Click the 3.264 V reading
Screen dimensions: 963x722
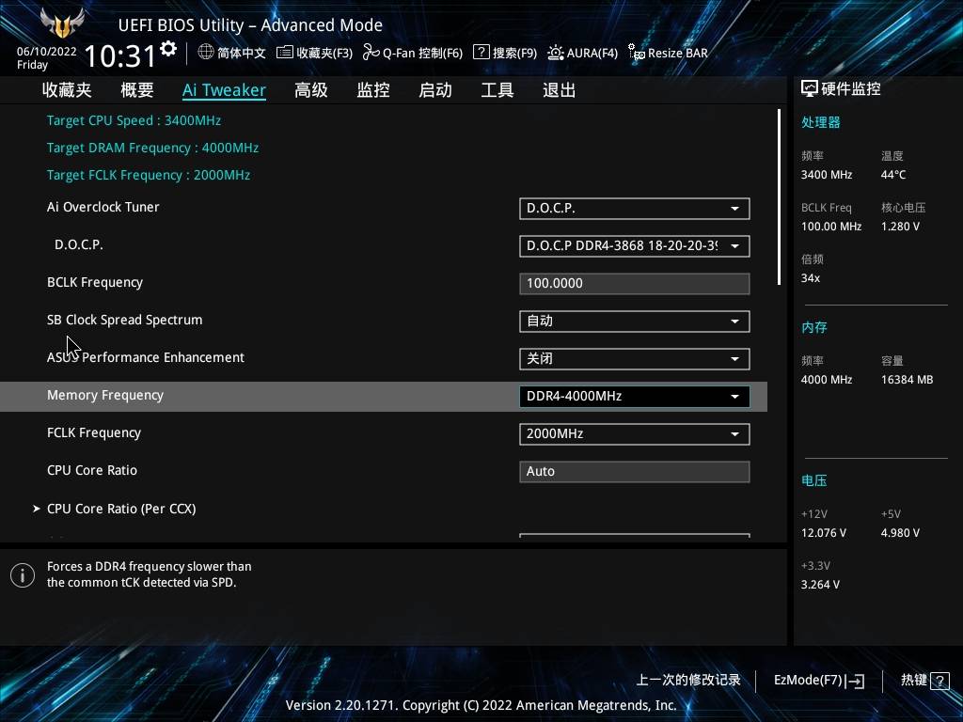coord(820,585)
